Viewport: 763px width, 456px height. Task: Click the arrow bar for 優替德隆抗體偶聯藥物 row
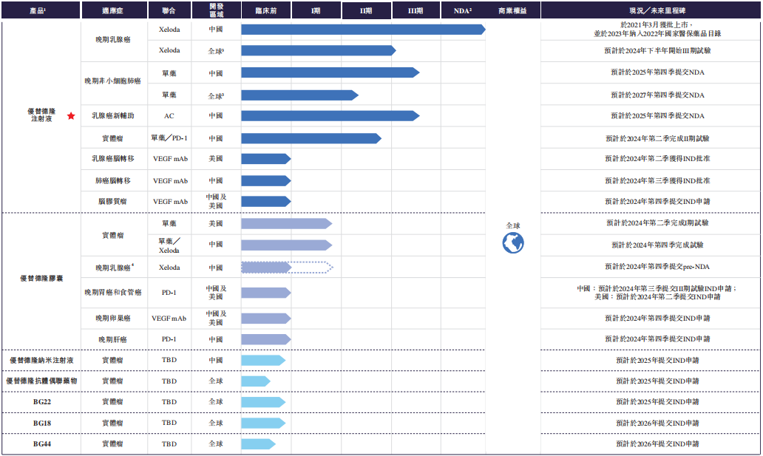coord(255,381)
